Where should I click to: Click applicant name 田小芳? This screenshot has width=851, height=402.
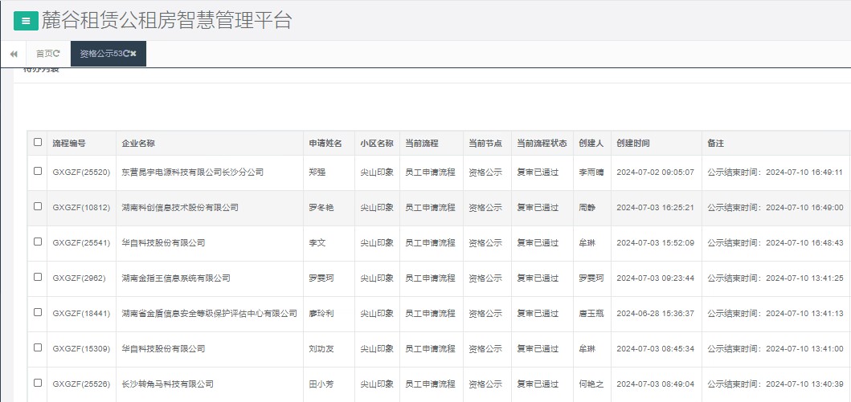[x=321, y=384]
